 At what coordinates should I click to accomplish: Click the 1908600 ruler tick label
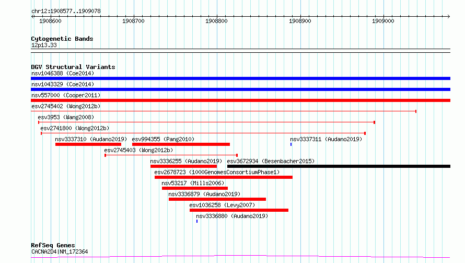coord(50,21)
